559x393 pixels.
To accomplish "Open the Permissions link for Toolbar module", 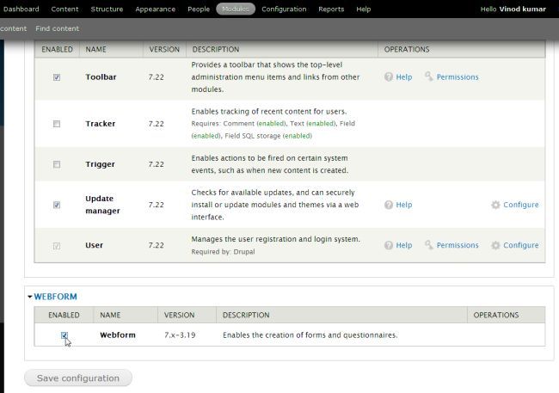I will tap(458, 77).
